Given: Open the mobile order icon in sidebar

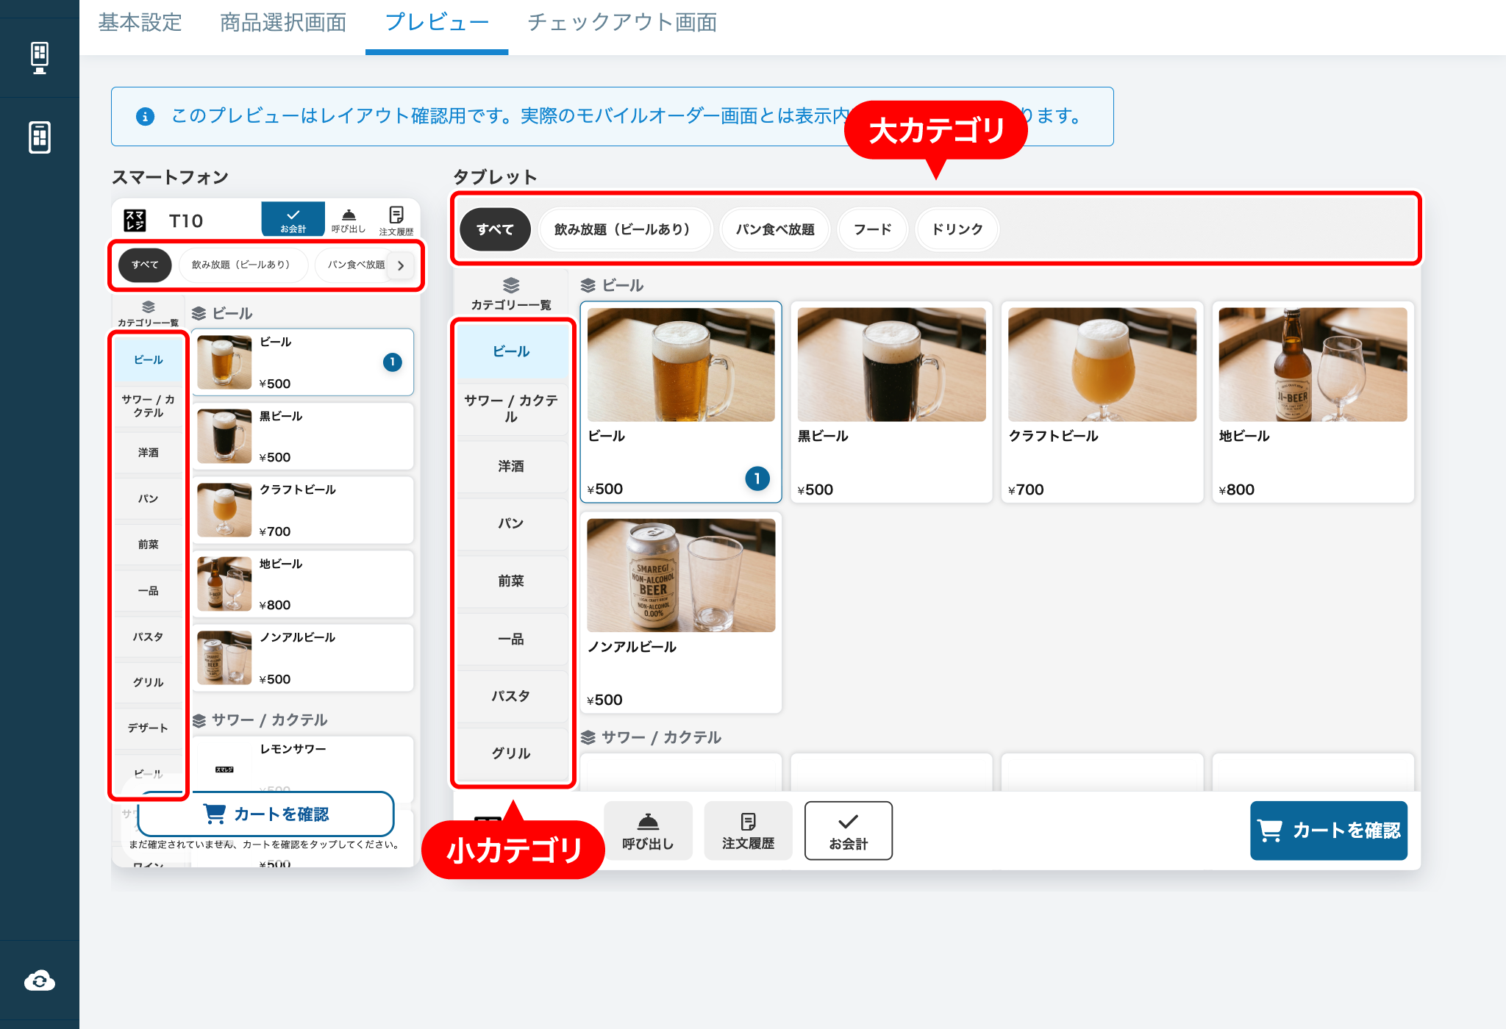Looking at the screenshot, I should tap(40, 137).
